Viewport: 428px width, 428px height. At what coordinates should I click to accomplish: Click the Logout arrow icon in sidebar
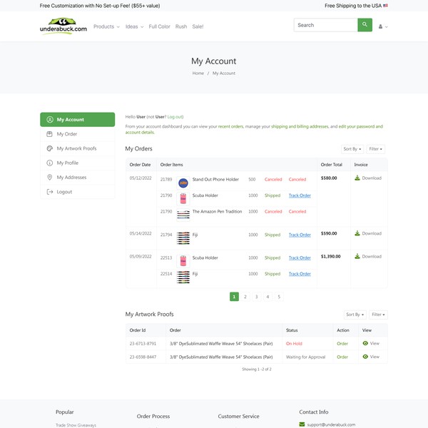(50, 192)
